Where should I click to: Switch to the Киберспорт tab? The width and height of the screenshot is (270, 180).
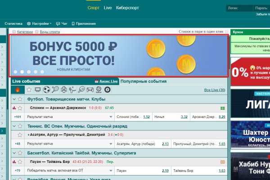(128, 8)
